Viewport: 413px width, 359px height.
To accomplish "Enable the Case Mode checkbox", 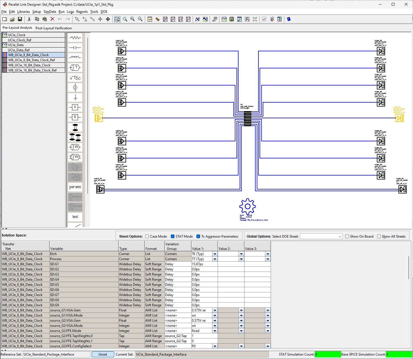I will pos(147,236).
